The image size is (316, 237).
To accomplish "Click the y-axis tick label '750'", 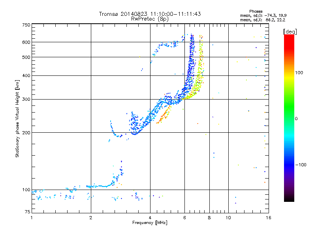I will [26, 25].
